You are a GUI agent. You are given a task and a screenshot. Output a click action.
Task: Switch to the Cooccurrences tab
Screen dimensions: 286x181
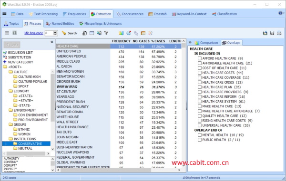coord(130,14)
